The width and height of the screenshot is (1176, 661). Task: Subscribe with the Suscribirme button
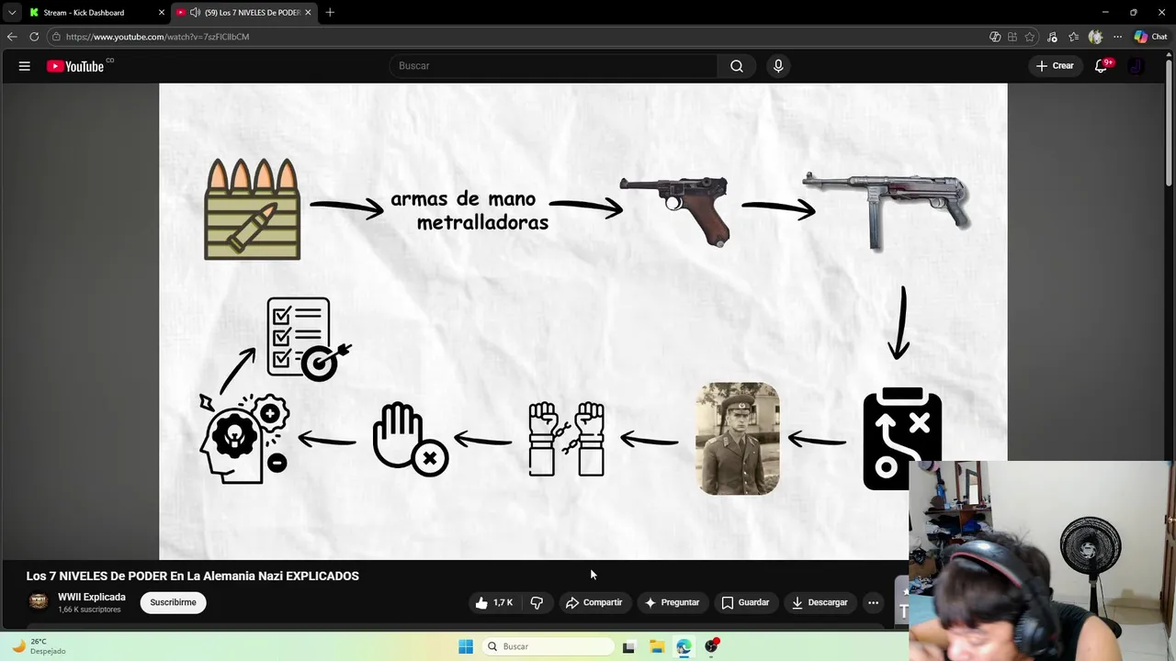click(174, 603)
